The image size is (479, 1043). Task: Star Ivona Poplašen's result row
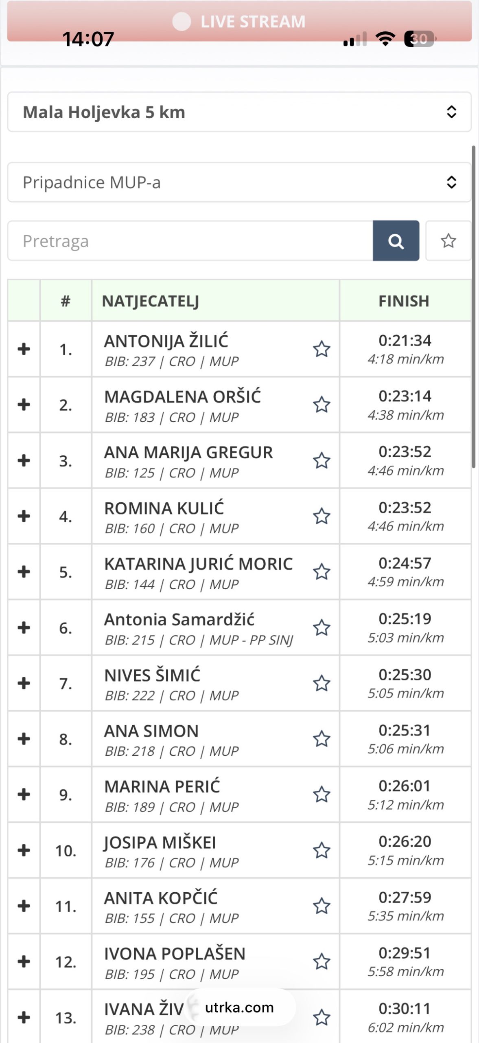(322, 962)
